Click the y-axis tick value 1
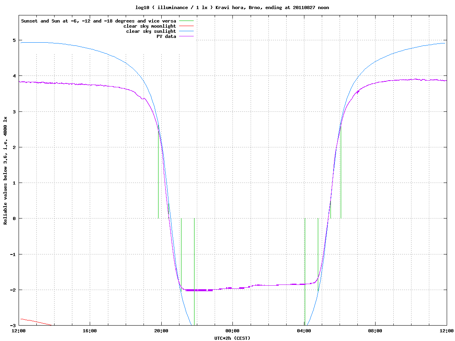This screenshot has height=341, width=455. point(14,183)
